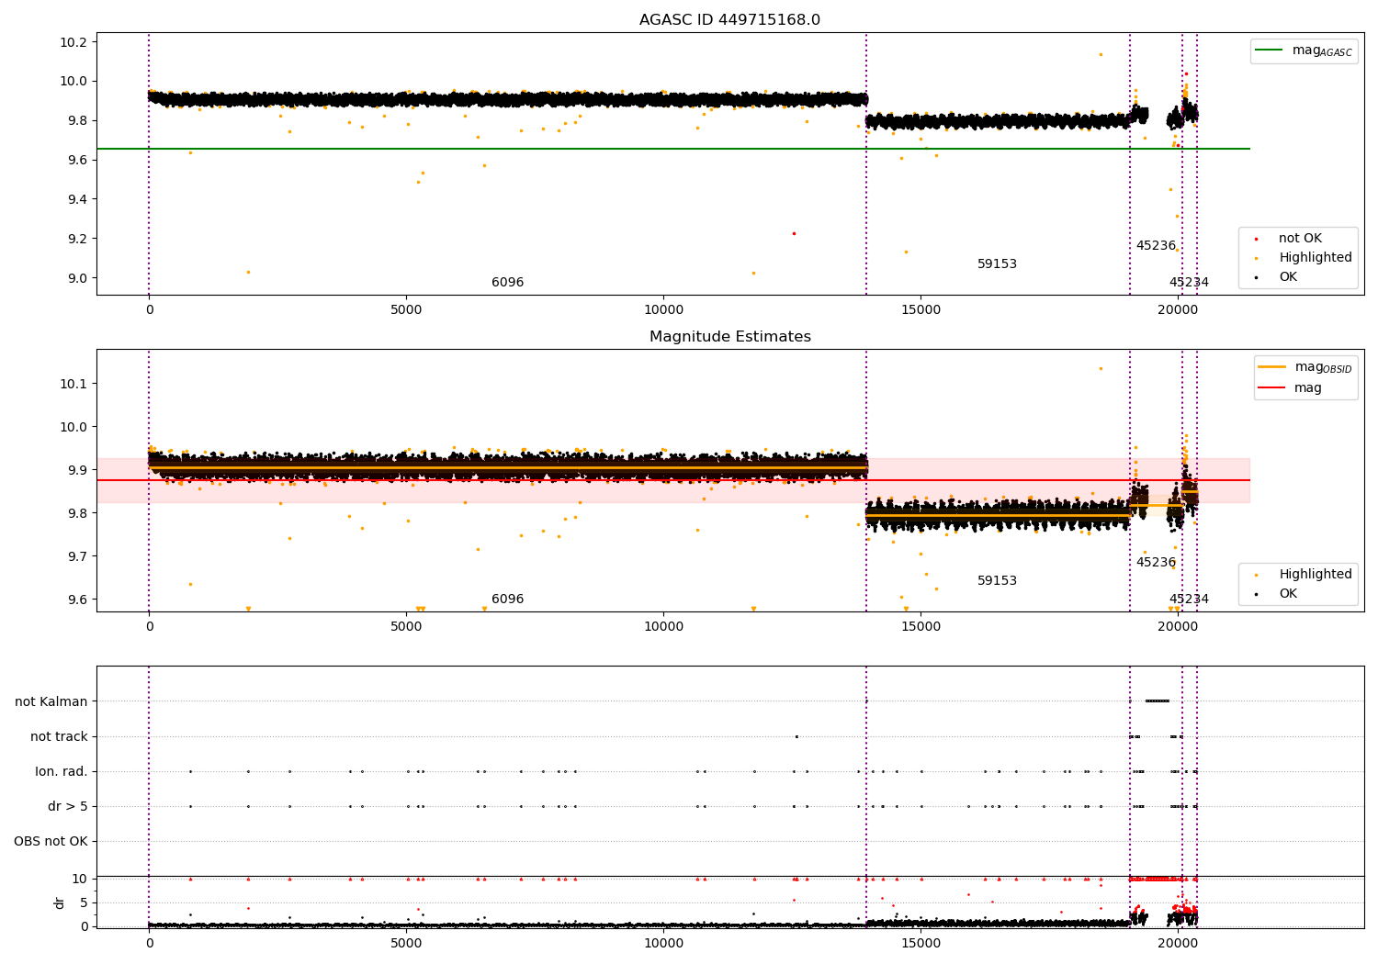Screen dimensions: 1378x964
Task: Click the '10000' x-axis tick under the Magnitude Estimates plot
Action: pyautogui.click(x=663, y=627)
